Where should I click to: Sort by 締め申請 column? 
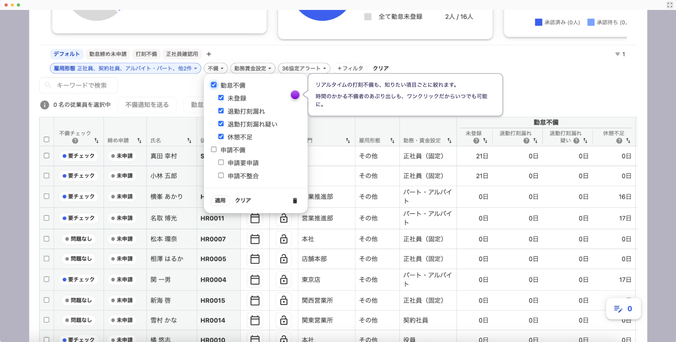[139, 141]
